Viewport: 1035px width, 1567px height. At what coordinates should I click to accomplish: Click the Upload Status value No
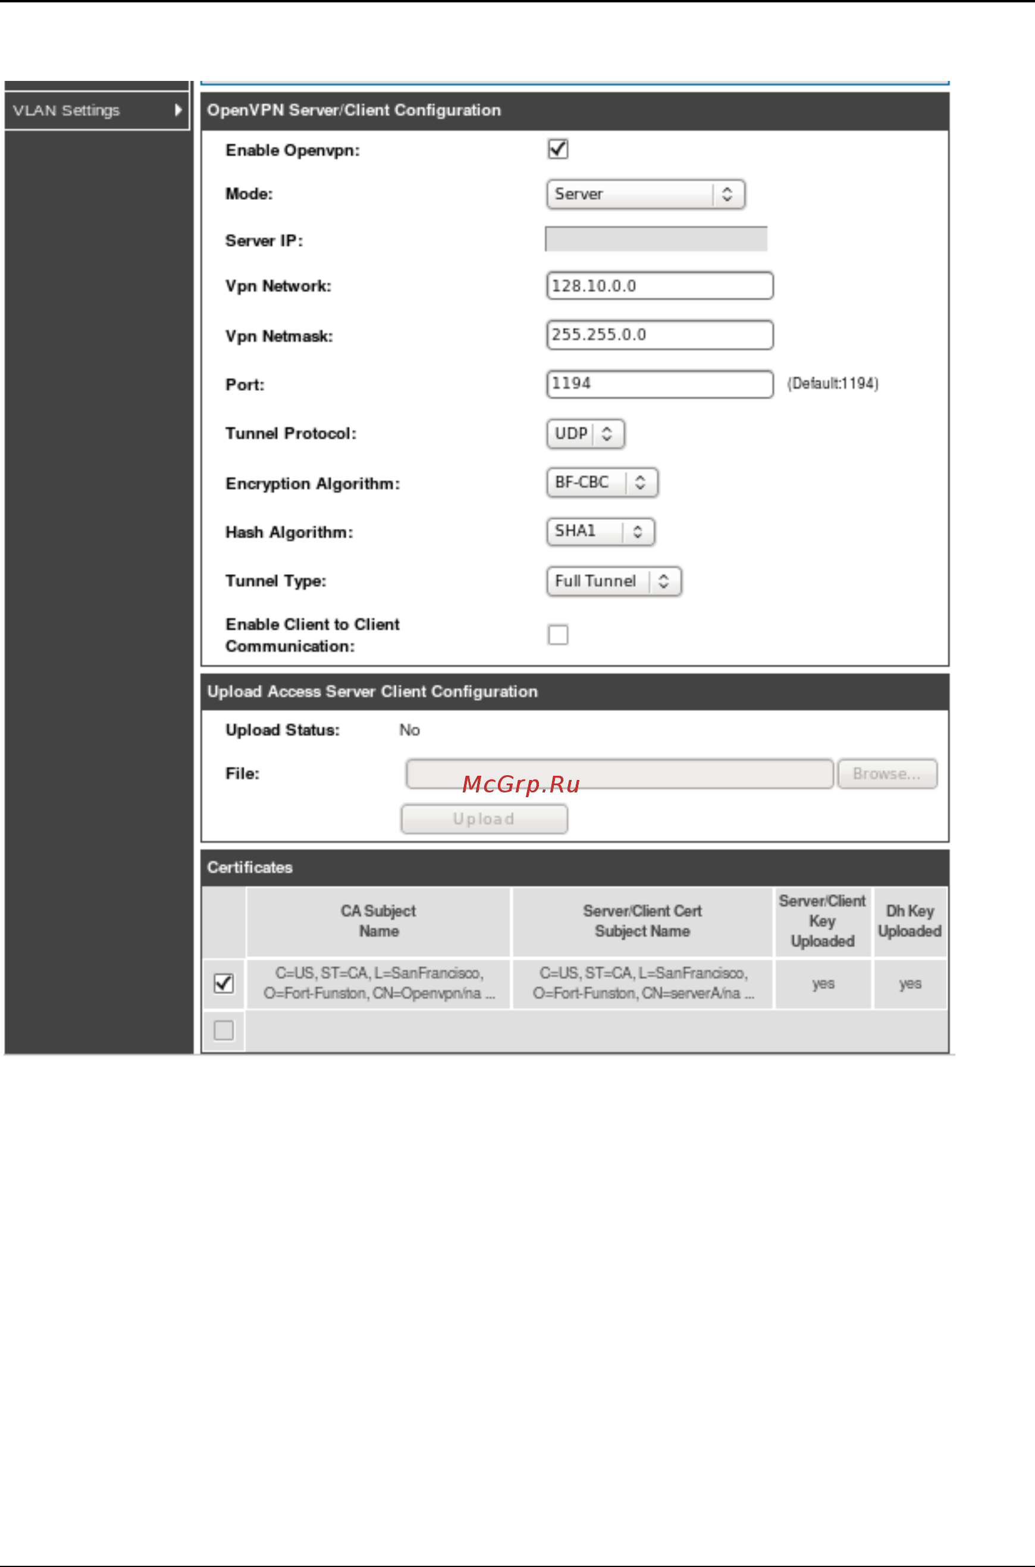(x=409, y=730)
